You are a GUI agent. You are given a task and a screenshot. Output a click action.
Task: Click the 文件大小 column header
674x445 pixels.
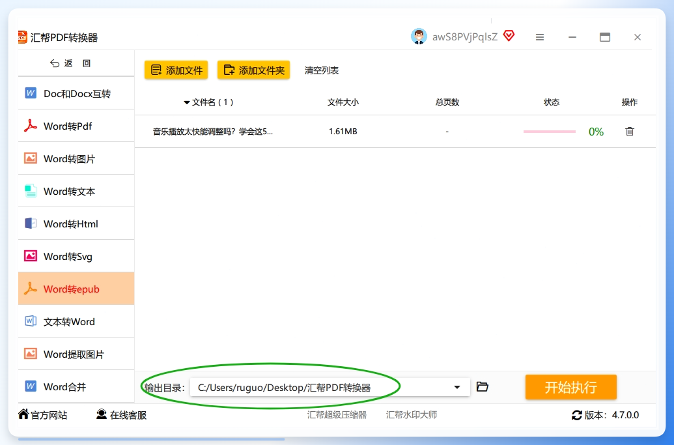pyautogui.click(x=343, y=102)
